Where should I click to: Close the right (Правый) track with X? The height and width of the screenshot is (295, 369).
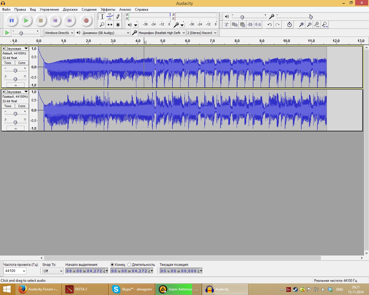(4, 92)
